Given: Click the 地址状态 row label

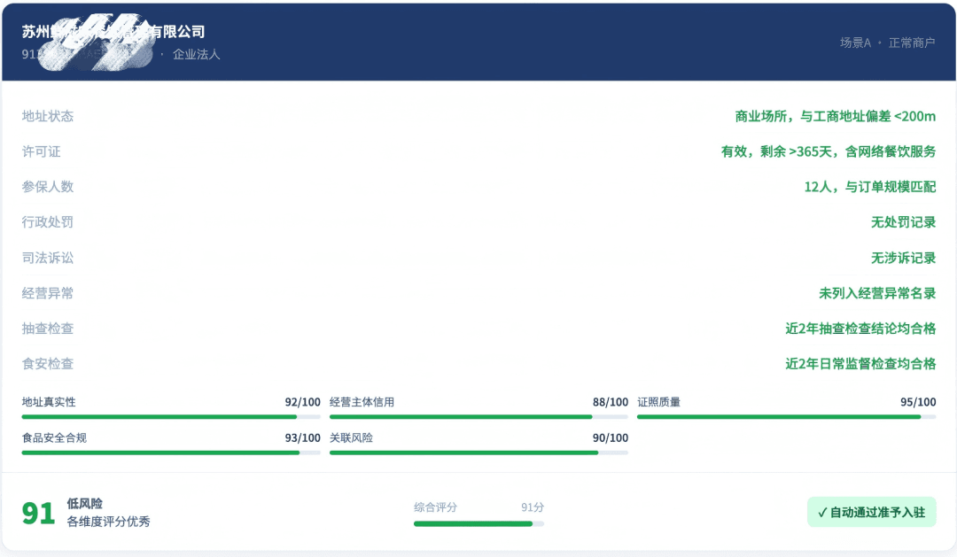Looking at the screenshot, I should 48,116.
